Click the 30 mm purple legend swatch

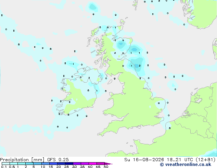(77, 164)
